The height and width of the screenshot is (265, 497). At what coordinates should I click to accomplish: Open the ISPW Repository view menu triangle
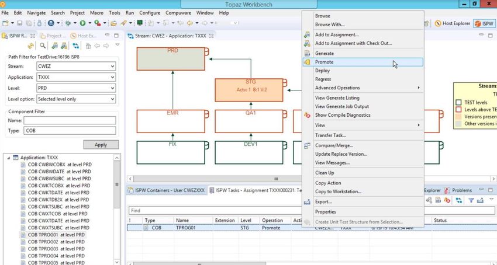118,45
